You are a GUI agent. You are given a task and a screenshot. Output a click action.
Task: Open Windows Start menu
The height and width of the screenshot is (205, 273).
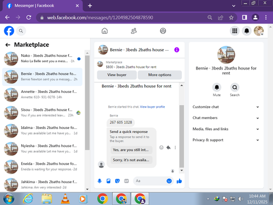[9, 198]
